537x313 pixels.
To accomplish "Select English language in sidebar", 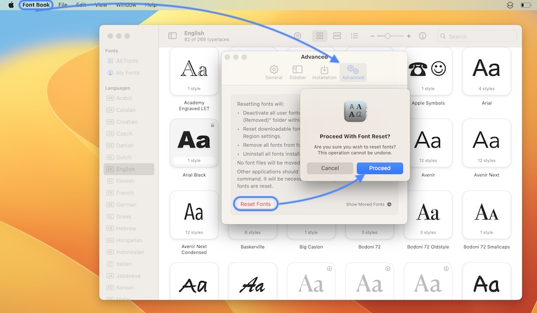I will 129,169.
